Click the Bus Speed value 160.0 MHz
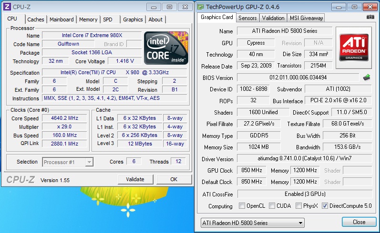Screen dimensions: 380x233 tap(64, 136)
